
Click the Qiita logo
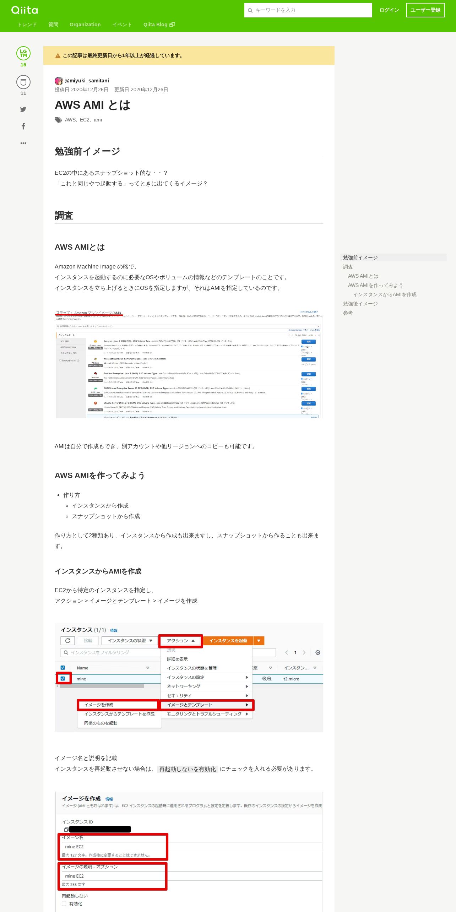[x=25, y=10]
